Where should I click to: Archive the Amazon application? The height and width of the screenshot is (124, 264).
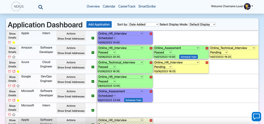(x=10, y=57)
